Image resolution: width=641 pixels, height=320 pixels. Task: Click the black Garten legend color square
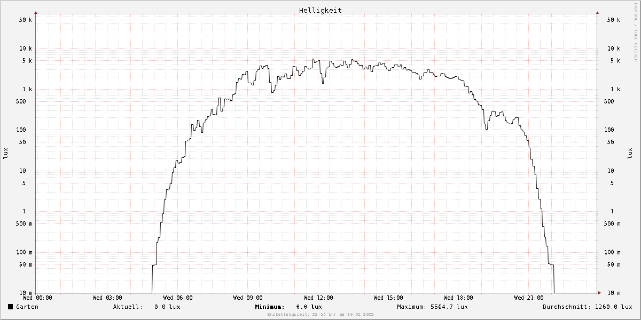coord(10,307)
